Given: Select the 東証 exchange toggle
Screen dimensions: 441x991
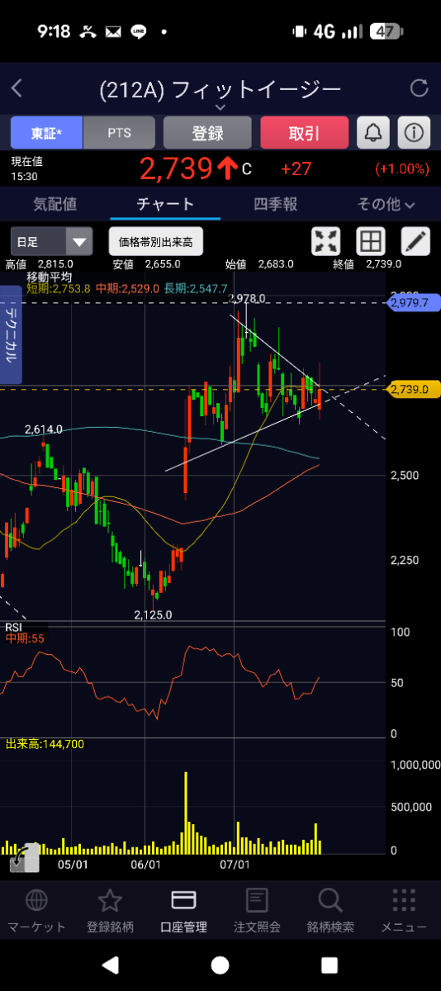Looking at the screenshot, I should tap(46, 132).
